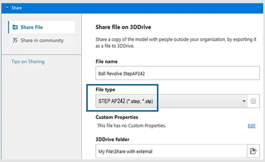Image resolution: width=265 pixels, height=162 pixels.
Task: Select the Share File tab label
Action: (32, 27)
